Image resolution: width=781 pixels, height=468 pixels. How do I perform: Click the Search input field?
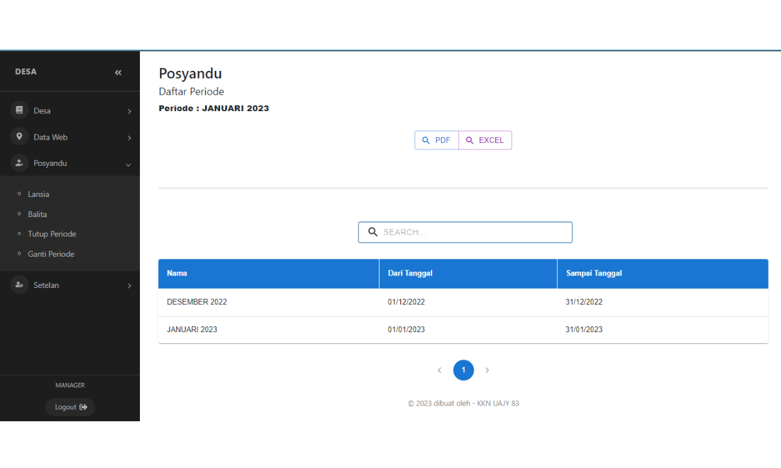click(474, 232)
